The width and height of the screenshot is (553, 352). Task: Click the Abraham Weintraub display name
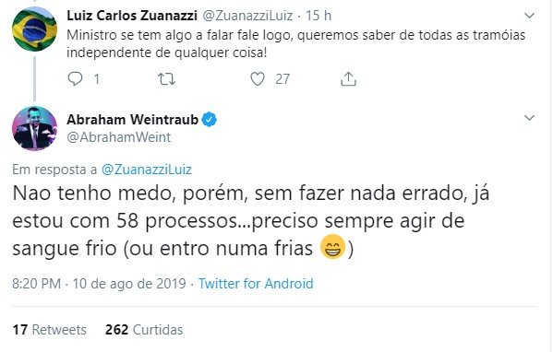pyautogui.click(x=133, y=120)
